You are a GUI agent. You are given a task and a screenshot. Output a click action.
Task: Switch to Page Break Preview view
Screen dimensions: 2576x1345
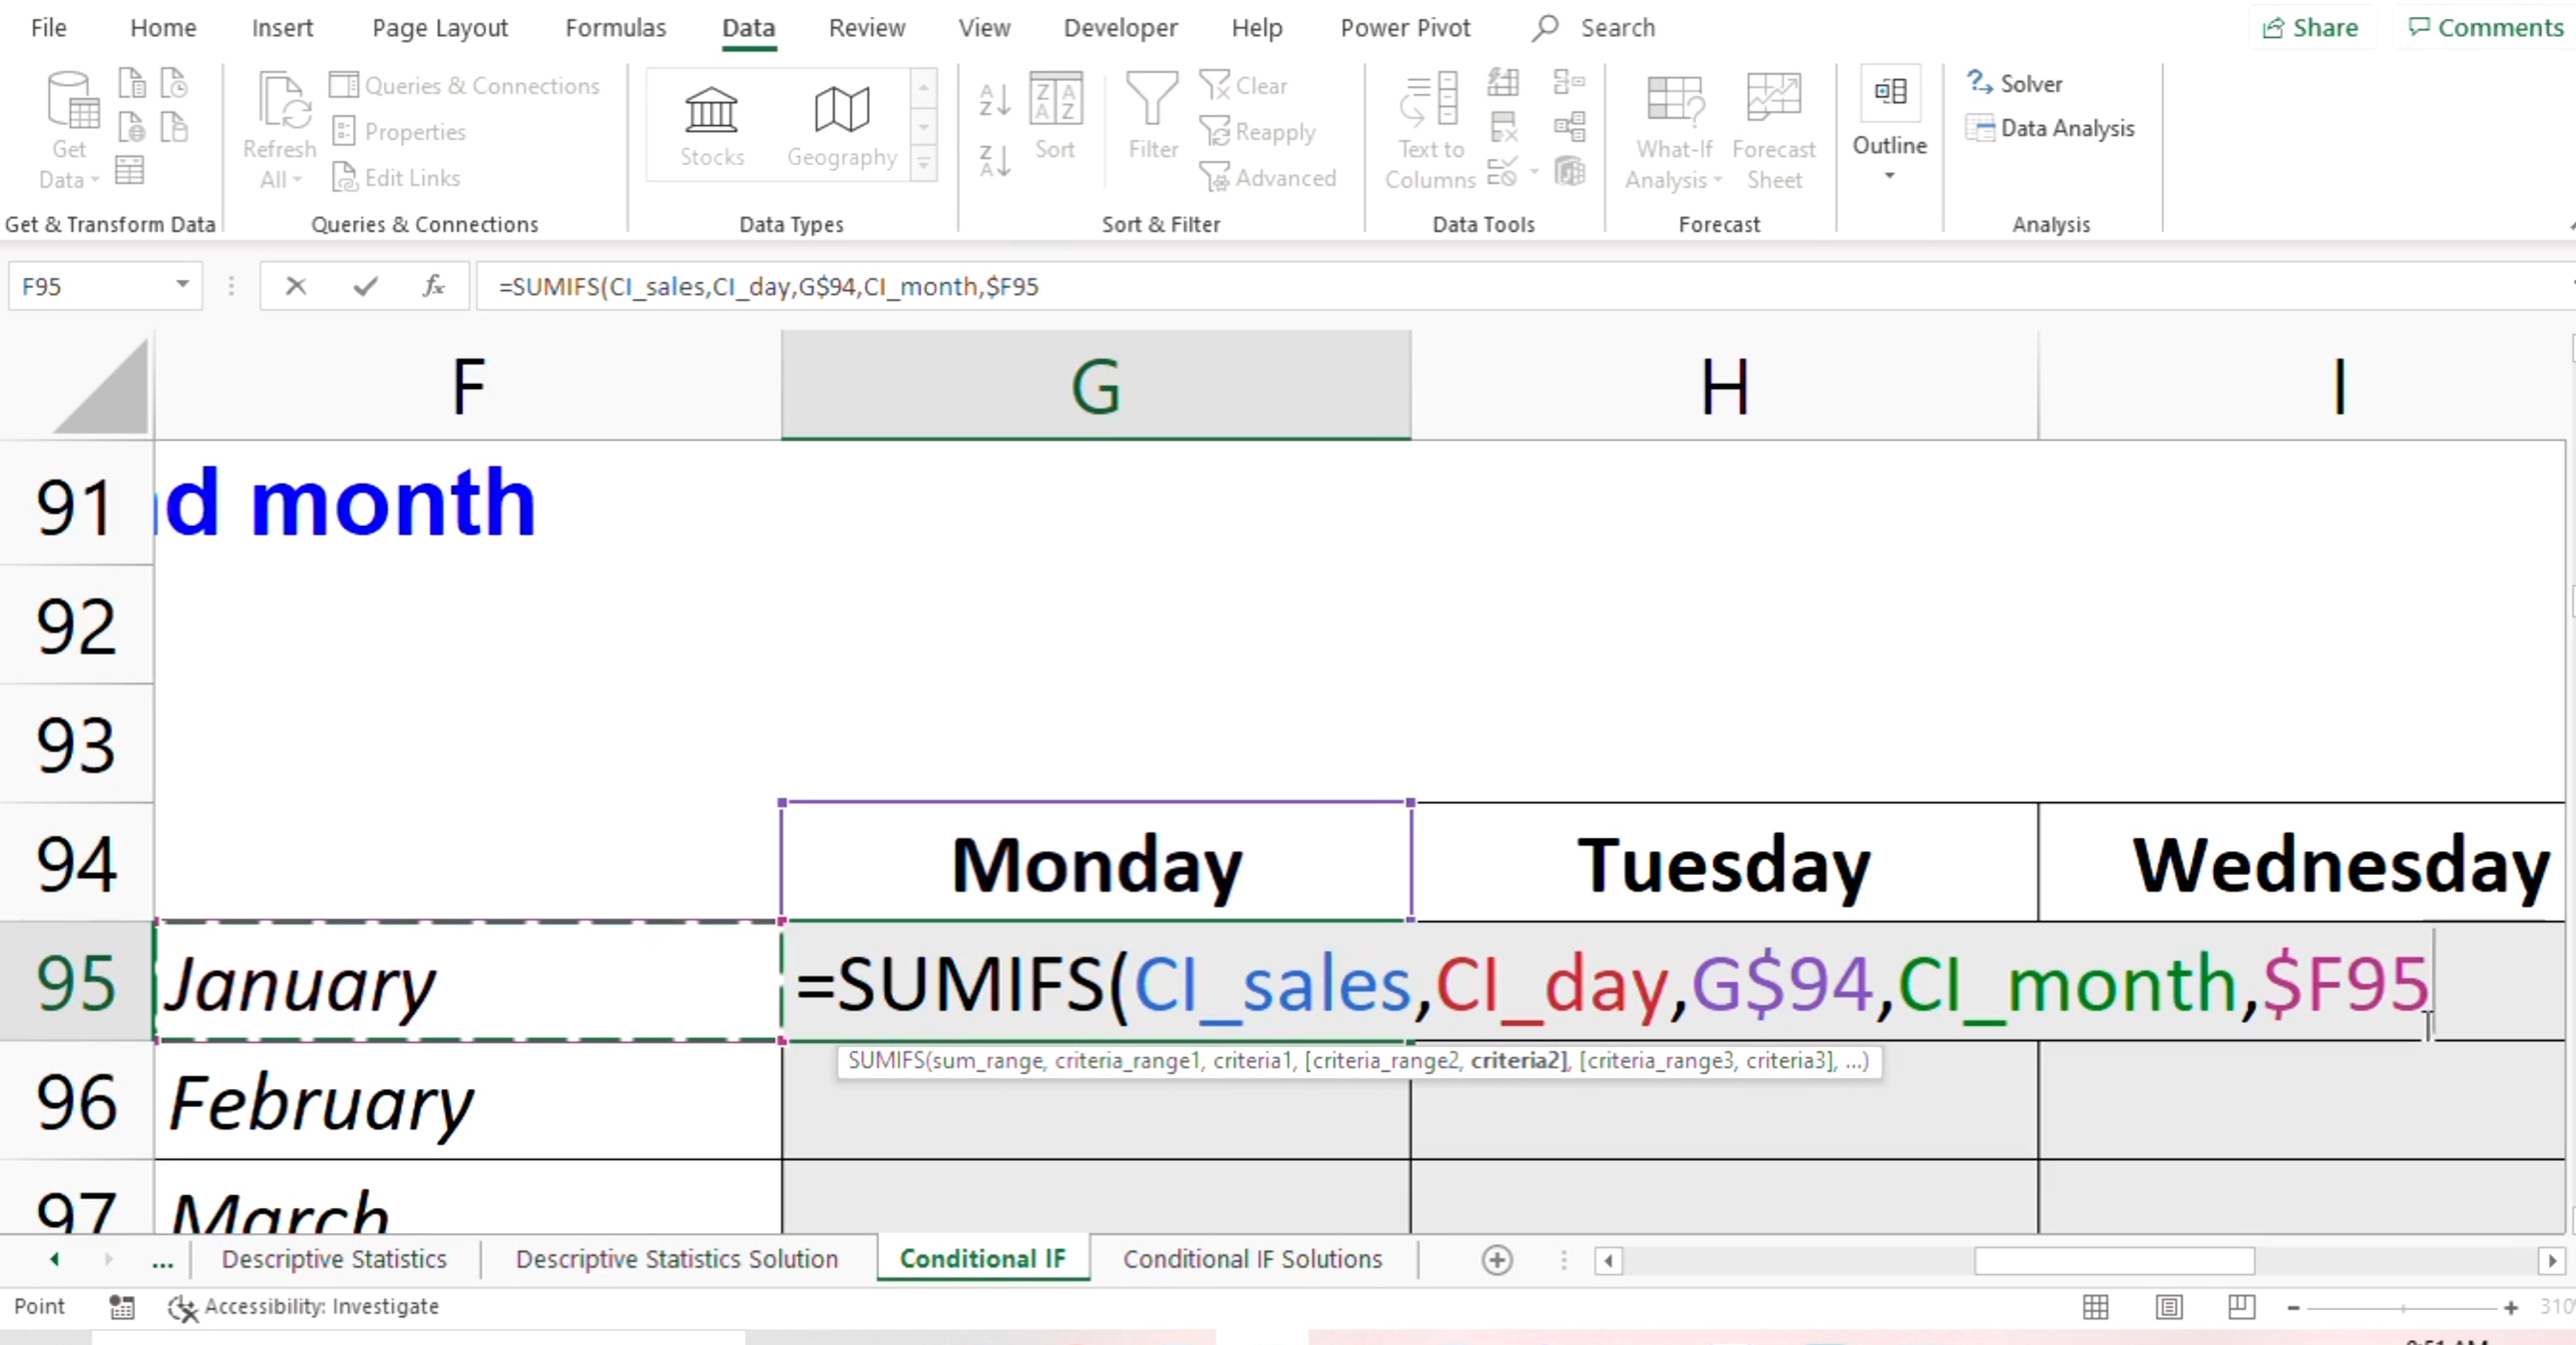pyautogui.click(x=2241, y=1307)
